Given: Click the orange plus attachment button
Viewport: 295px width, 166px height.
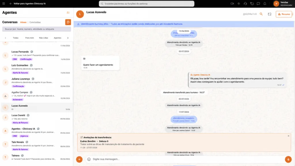Looking at the screenshot, I should (80, 159).
